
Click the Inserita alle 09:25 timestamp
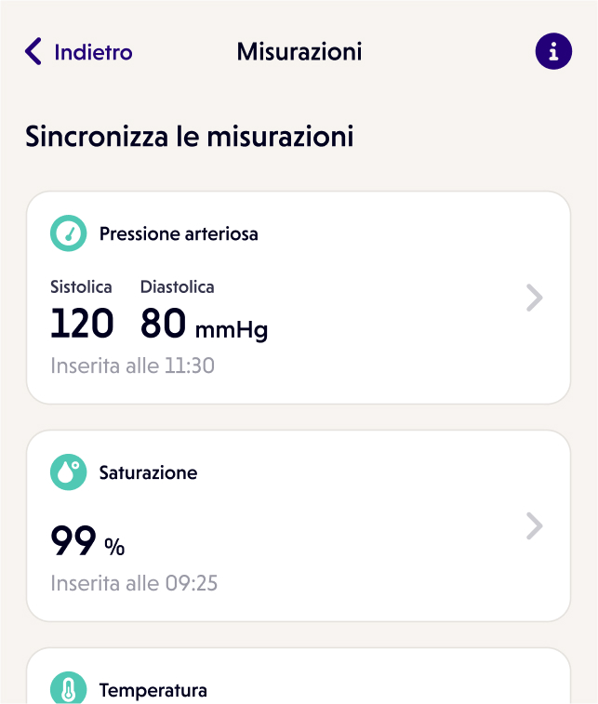coord(134,584)
